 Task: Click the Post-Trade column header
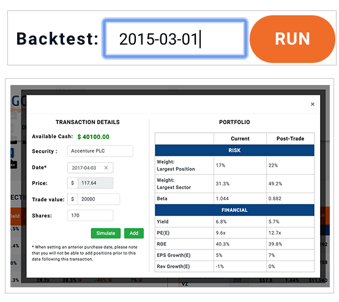click(x=291, y=139)
